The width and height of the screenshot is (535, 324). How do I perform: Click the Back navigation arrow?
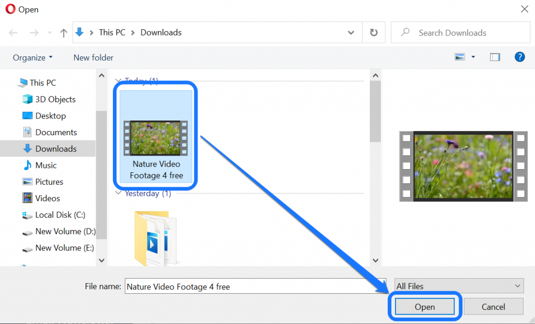pos(13,33)
